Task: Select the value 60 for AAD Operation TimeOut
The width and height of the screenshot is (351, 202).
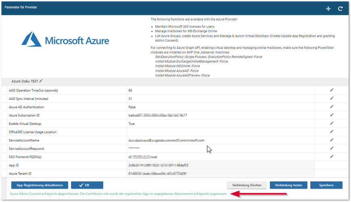Action: pyautogui.click(x=130, y=90)
